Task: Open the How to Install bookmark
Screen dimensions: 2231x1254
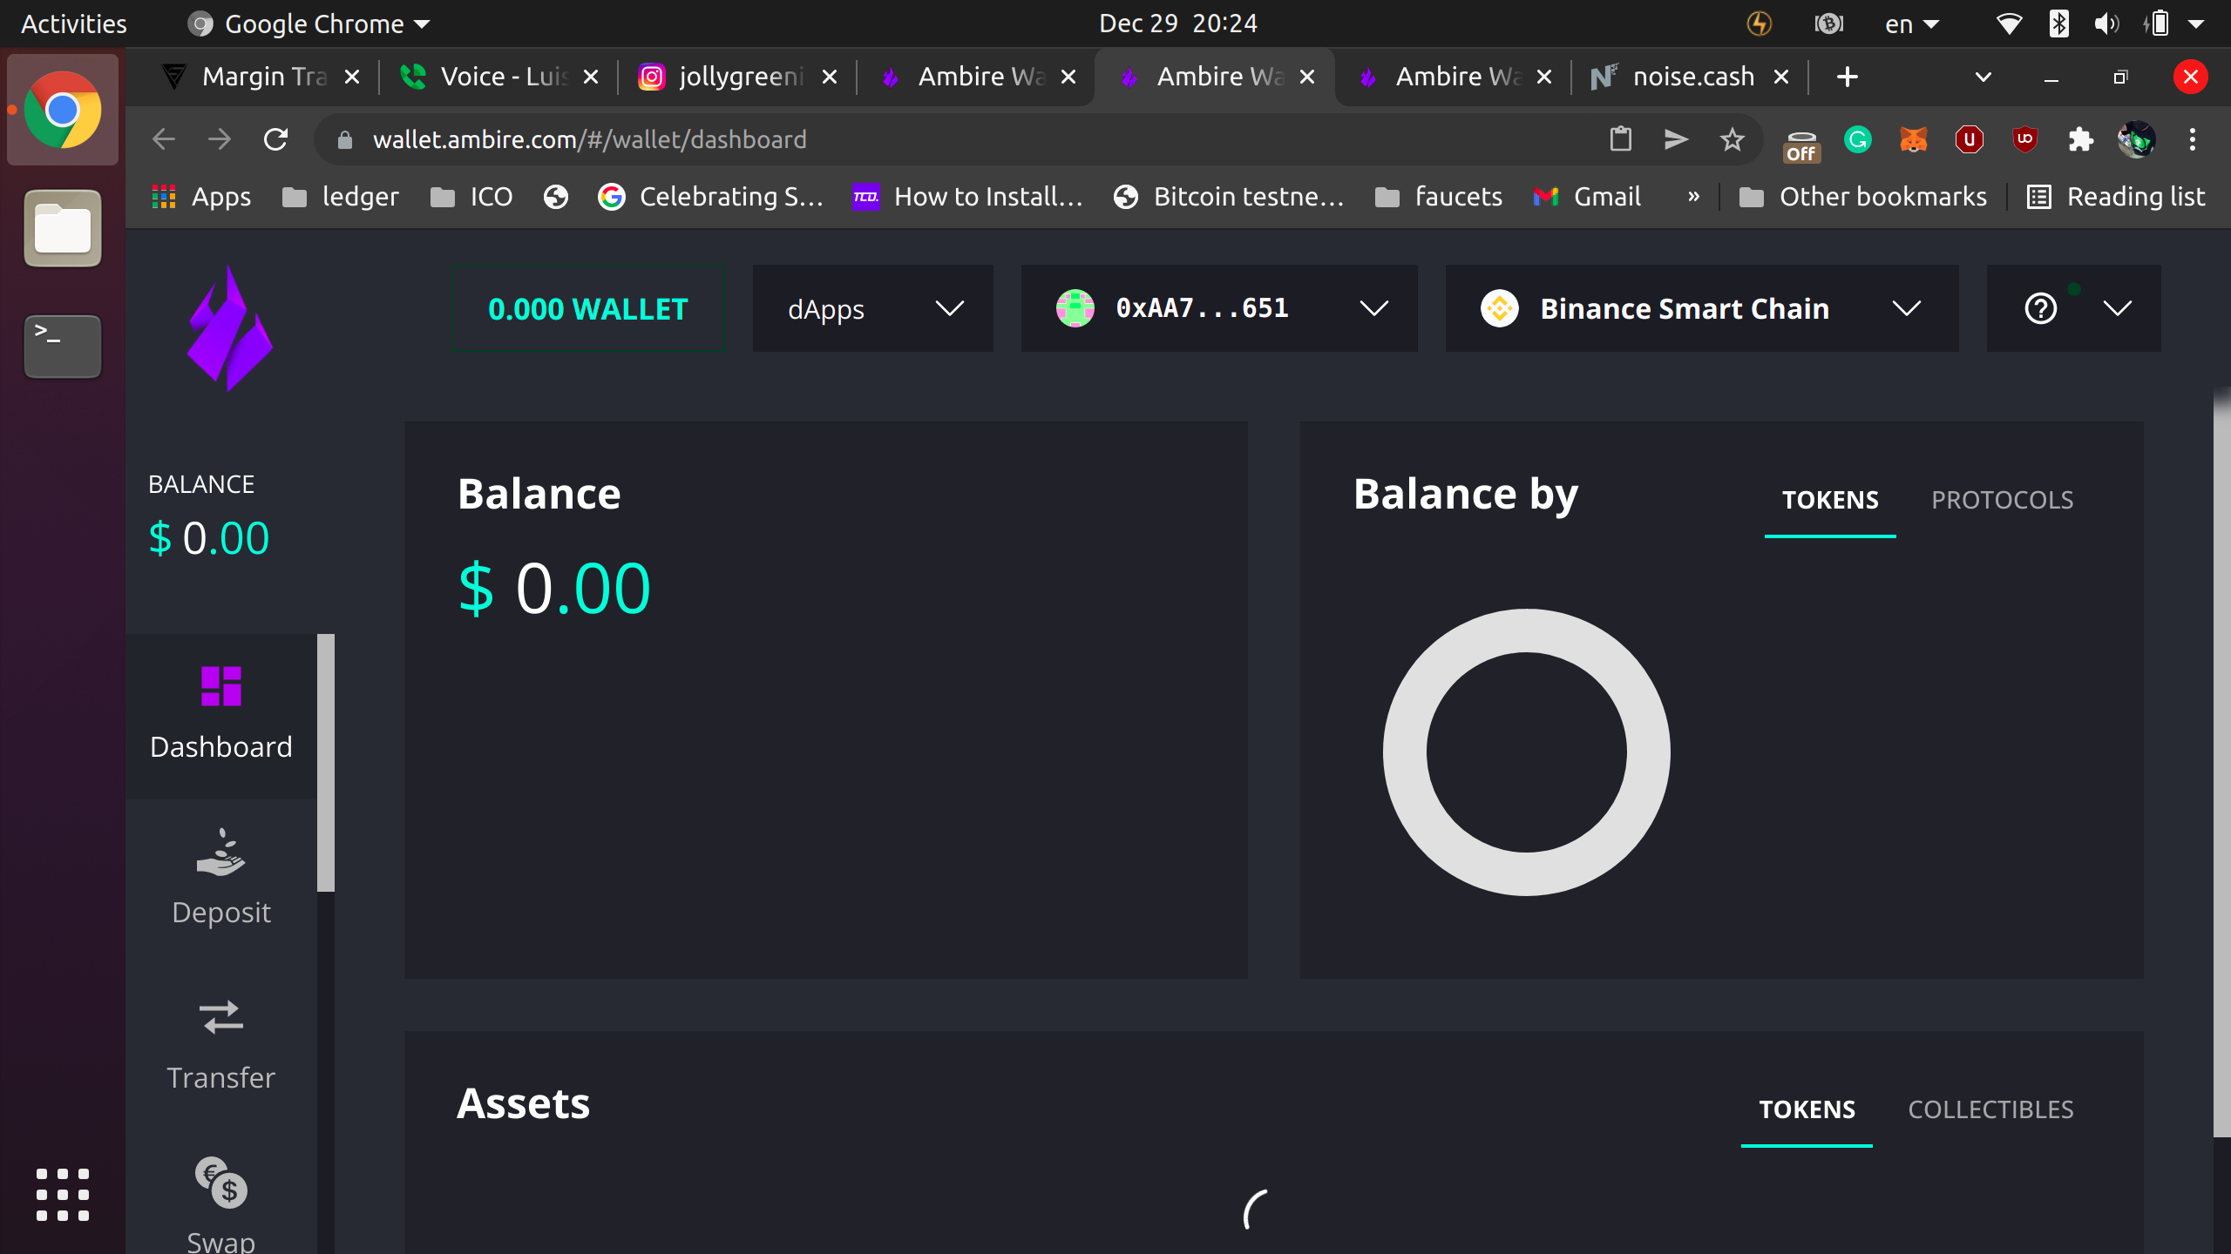Action: pos(967,197)
